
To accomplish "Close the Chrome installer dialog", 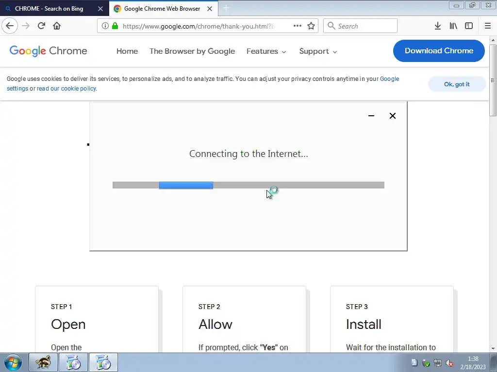I will click(x=392, y=116).
